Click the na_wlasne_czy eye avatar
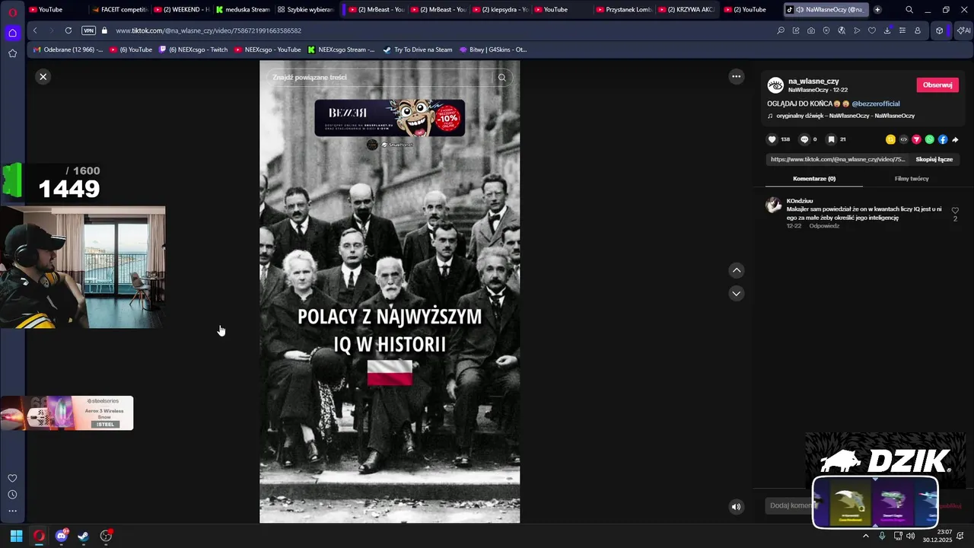974x548 pixels. (x=775, y=85)
